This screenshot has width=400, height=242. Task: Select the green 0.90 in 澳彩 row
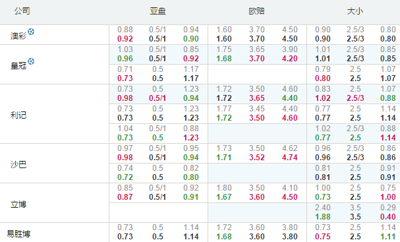(x=191, y=39)
